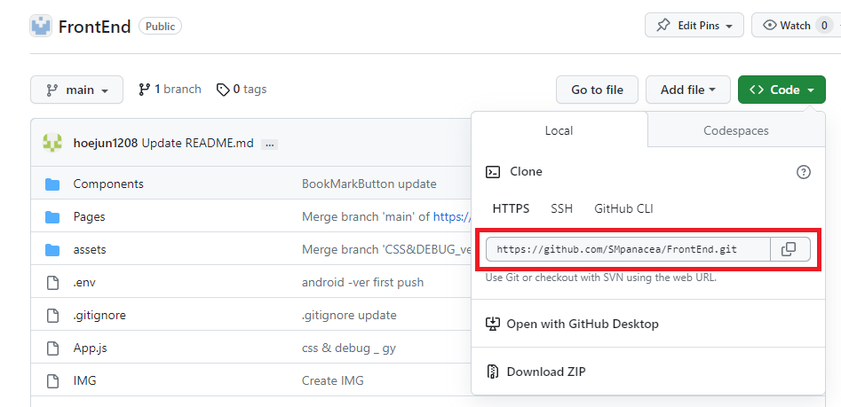Open the 0 tags link
The height and width of the screenshot is (407, 841).
coord(242,90)
